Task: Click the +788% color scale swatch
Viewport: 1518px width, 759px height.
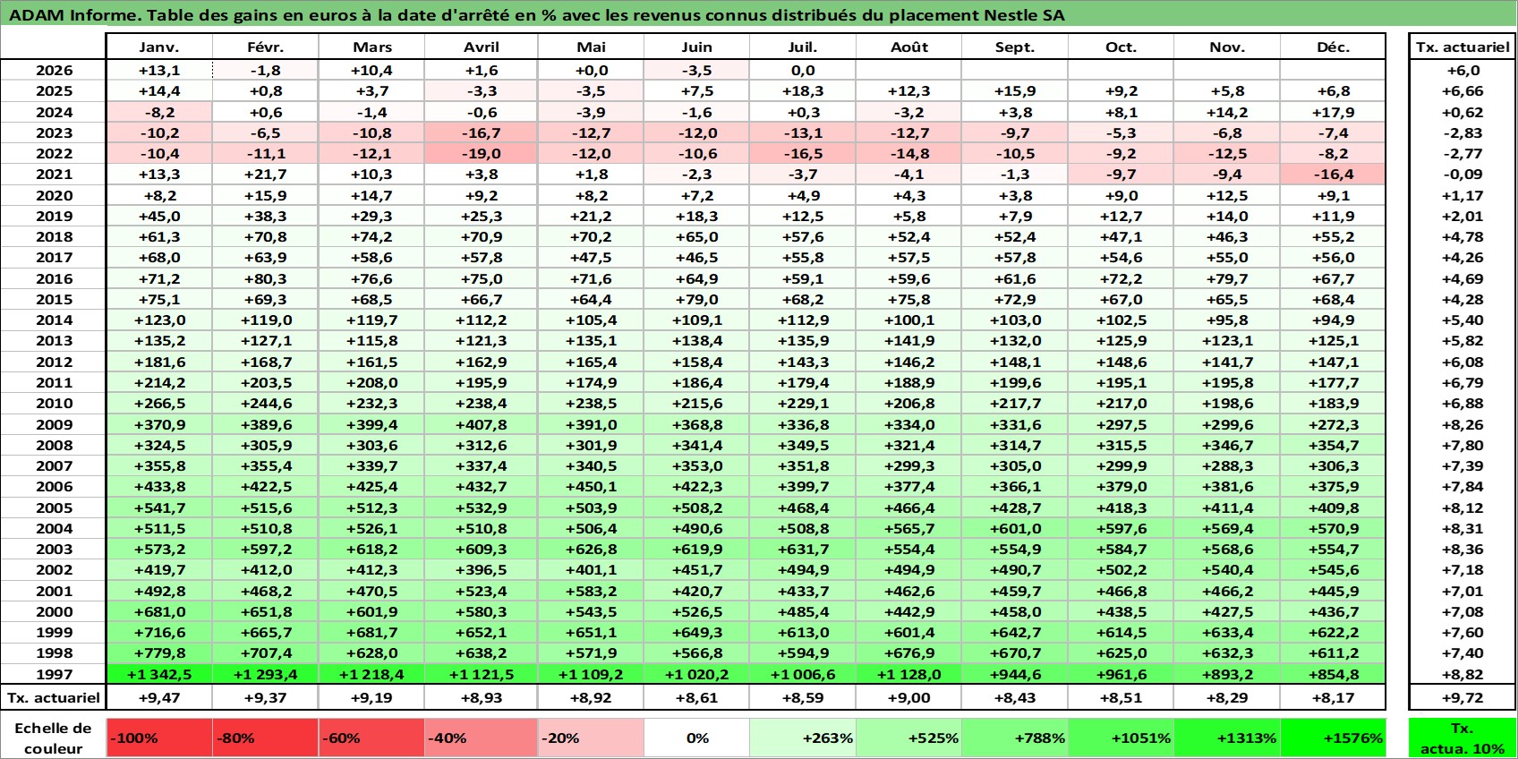Action: (x=1015, y=738)
